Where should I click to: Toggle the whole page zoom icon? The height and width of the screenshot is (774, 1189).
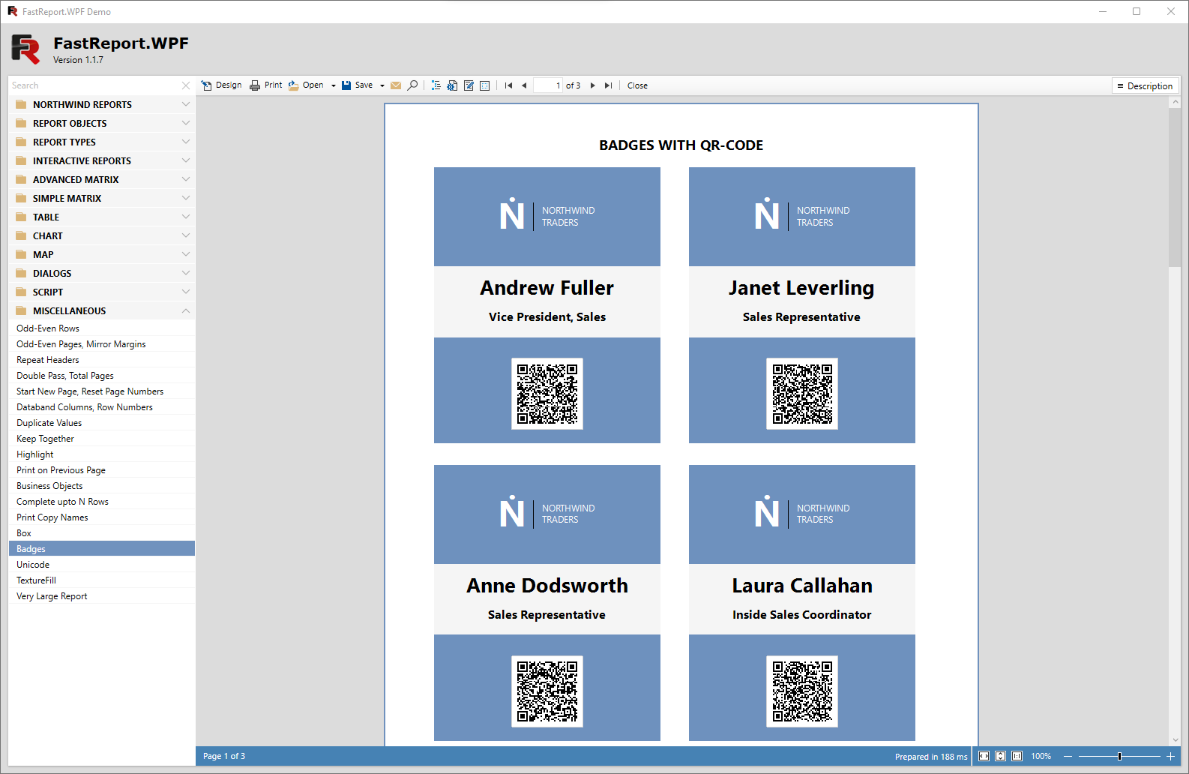point(1000,756)
